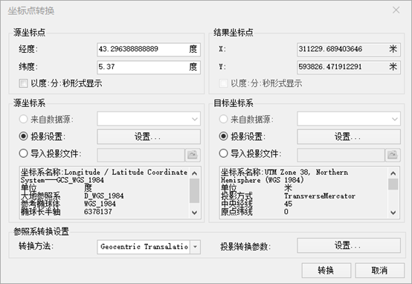Click down arrow of target info scrollbar

click(393, 213)
